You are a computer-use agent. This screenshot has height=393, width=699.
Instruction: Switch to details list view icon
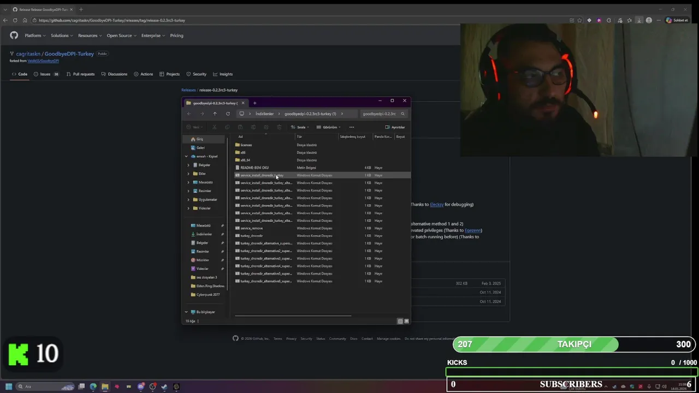400,321
